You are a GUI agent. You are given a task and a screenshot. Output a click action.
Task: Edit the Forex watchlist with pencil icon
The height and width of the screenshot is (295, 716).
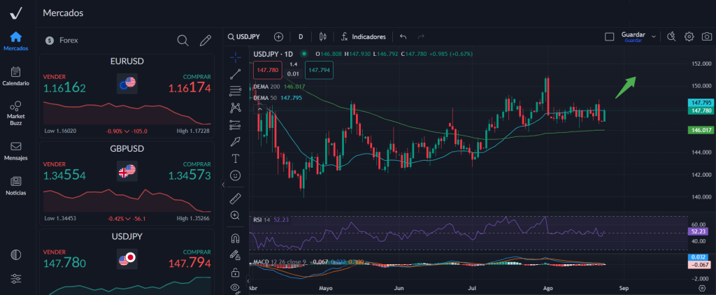coord(206,40)
